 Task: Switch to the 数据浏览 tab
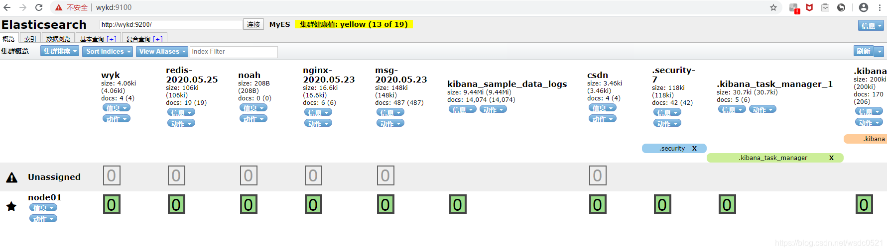[58, 38]
